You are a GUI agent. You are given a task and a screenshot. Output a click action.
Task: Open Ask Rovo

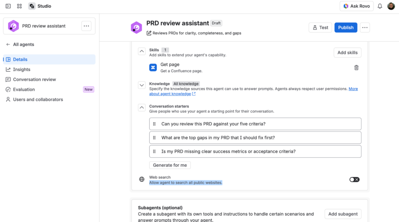pyautogui.click(x=357, y=6)
